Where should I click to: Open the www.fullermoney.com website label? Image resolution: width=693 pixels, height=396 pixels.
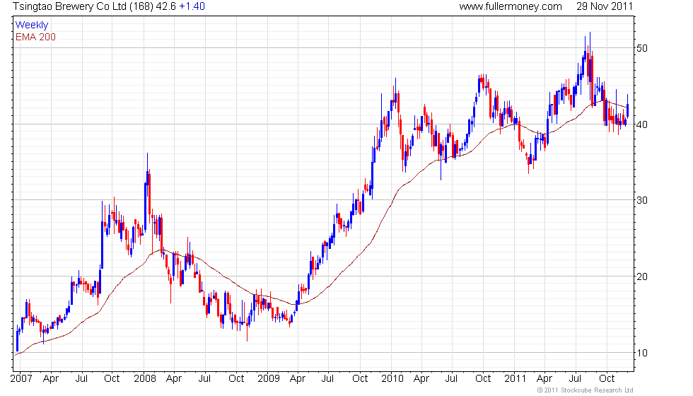click(511, 6)
